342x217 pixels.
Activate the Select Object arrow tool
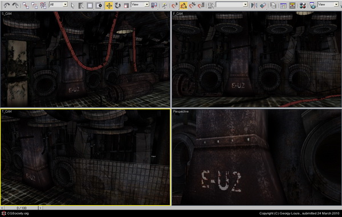72,6
